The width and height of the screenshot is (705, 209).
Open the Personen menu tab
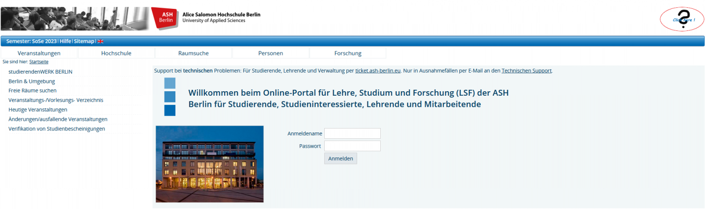click(x=271, y=53)
